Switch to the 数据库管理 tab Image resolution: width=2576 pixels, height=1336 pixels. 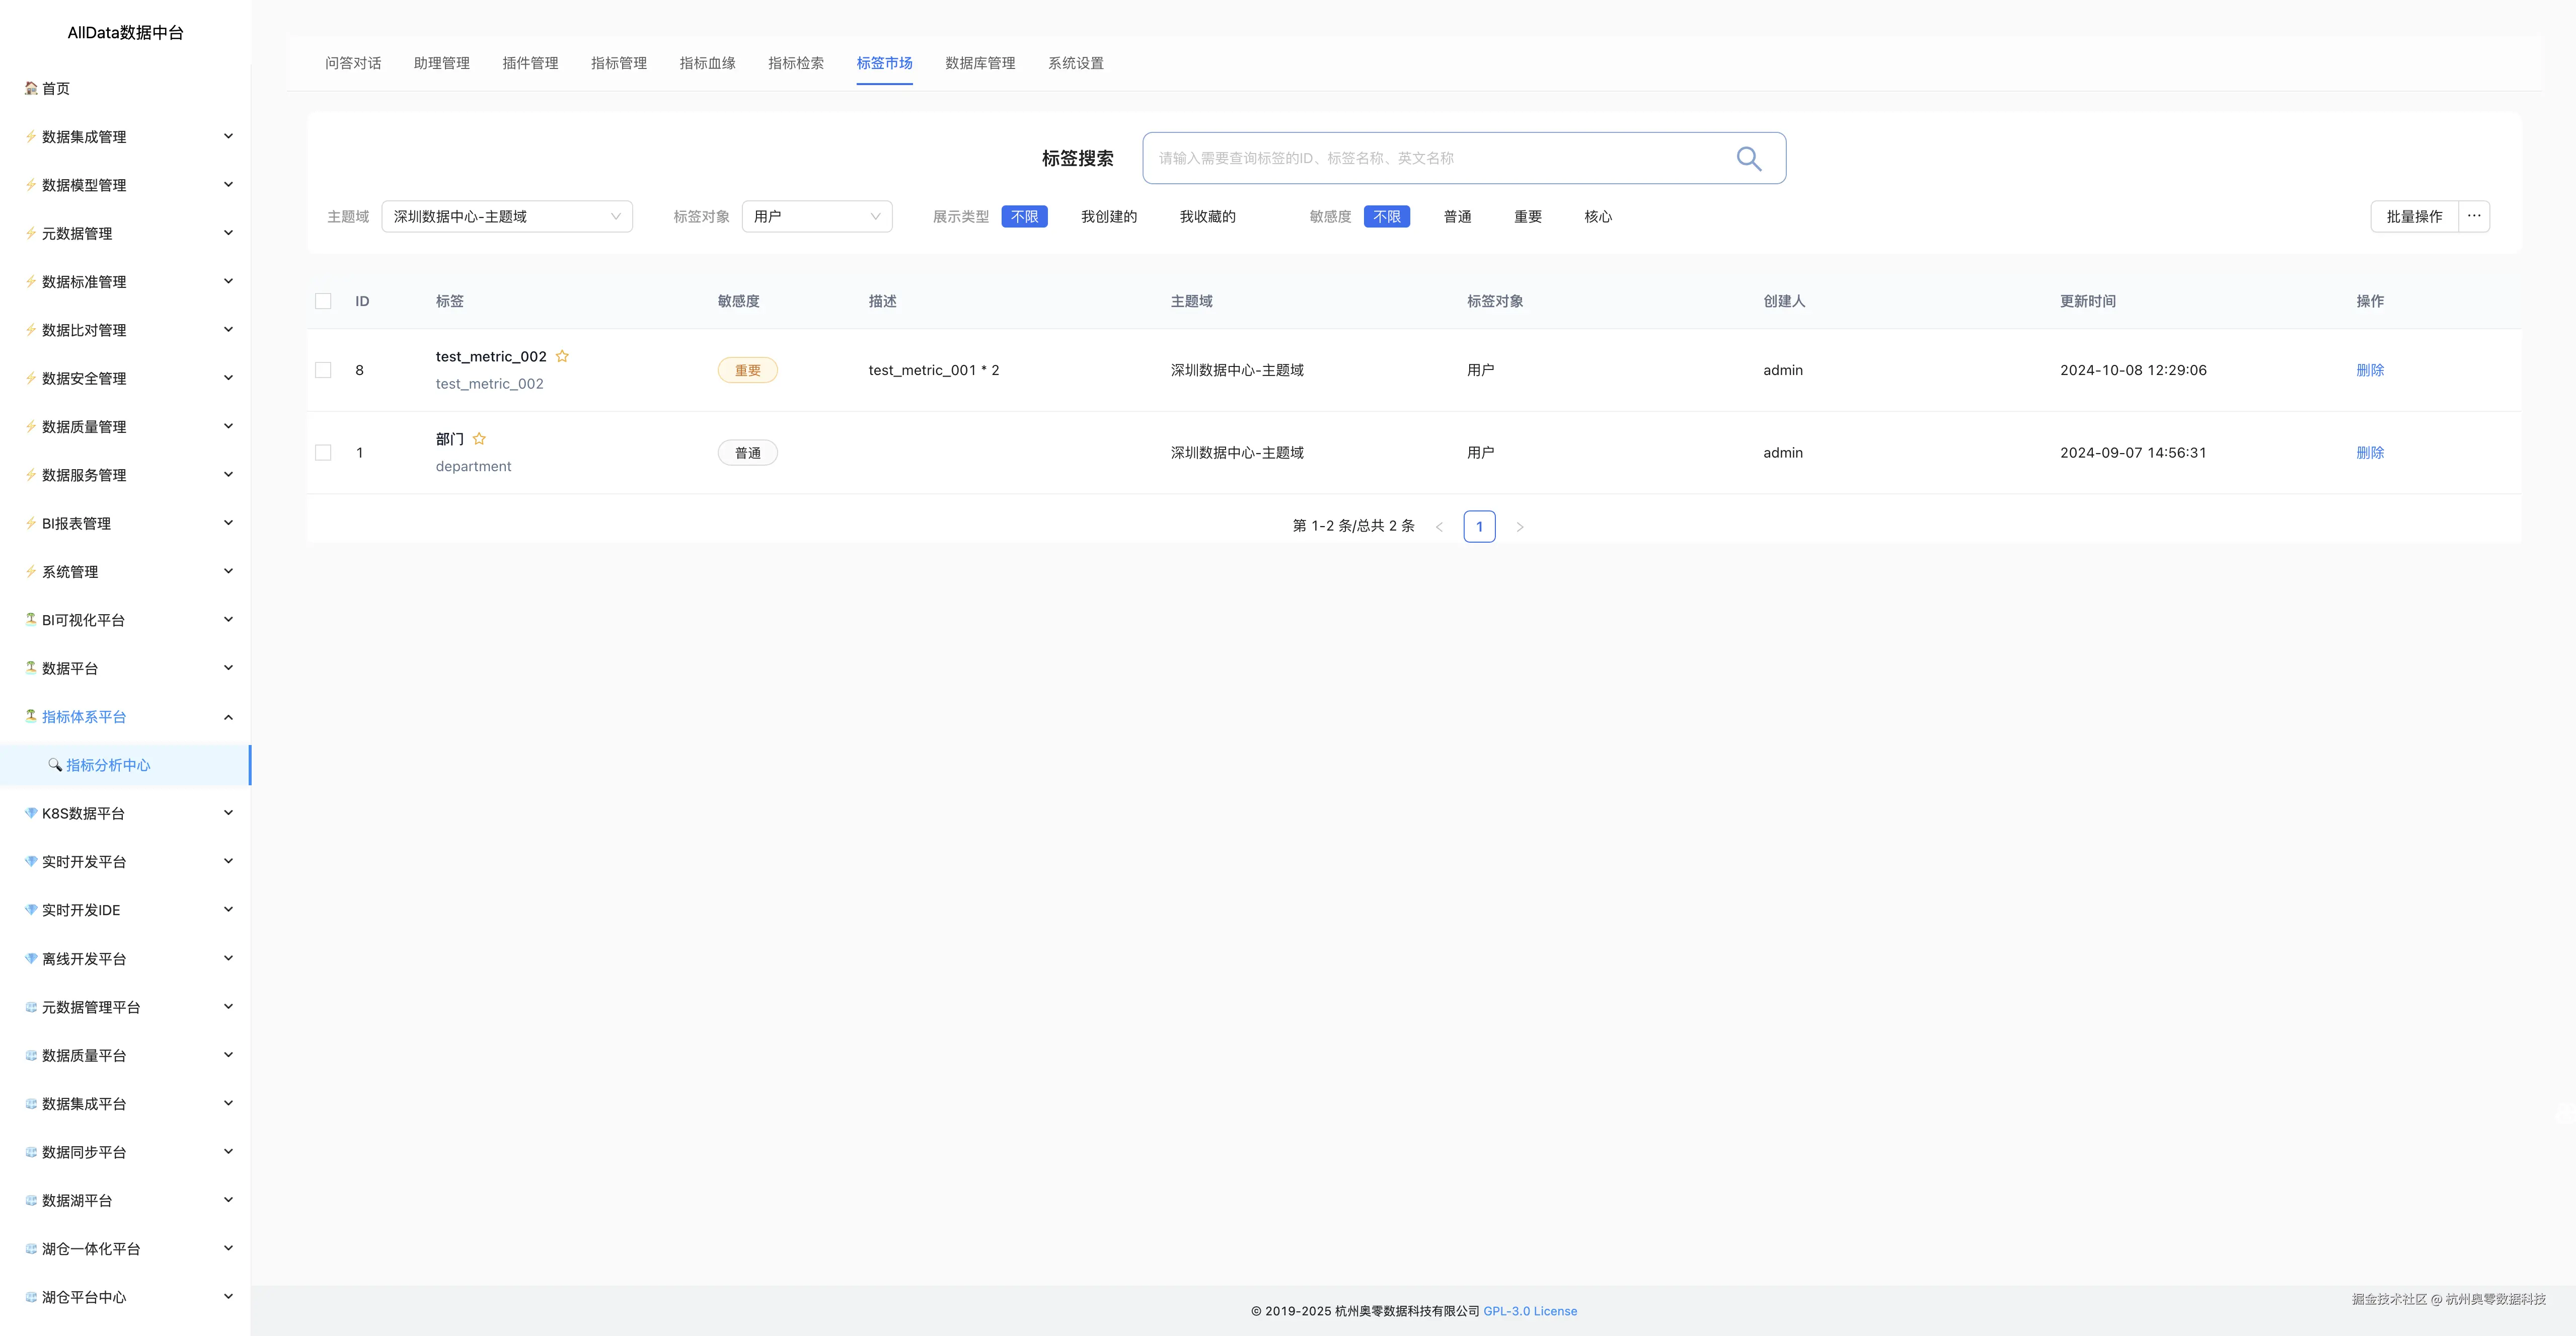pyautogui.click(x=979, y=63)
